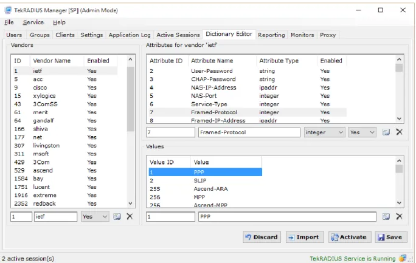Click down arrow of Attributes list scrollbar
The height and width of the screenshot is (263, 416).
coord(399,118)
